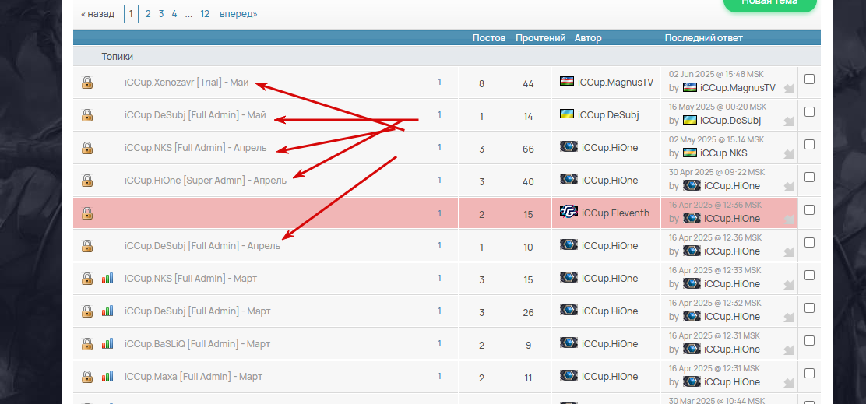Click the «назад» previous page link
866x404 pixels.
(x=98, y=14)
